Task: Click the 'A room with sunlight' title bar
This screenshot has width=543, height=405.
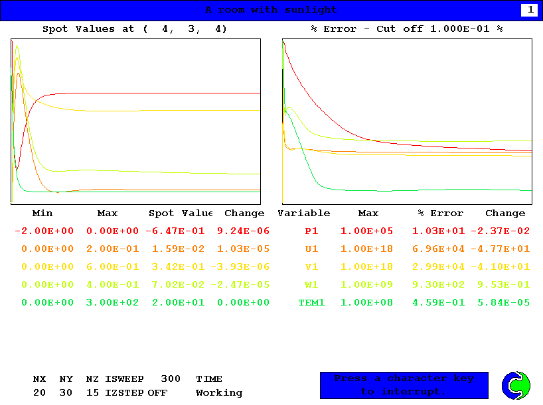Action: tap(271, 10)
